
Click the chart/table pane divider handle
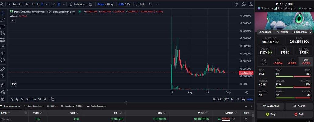point(126,103)
